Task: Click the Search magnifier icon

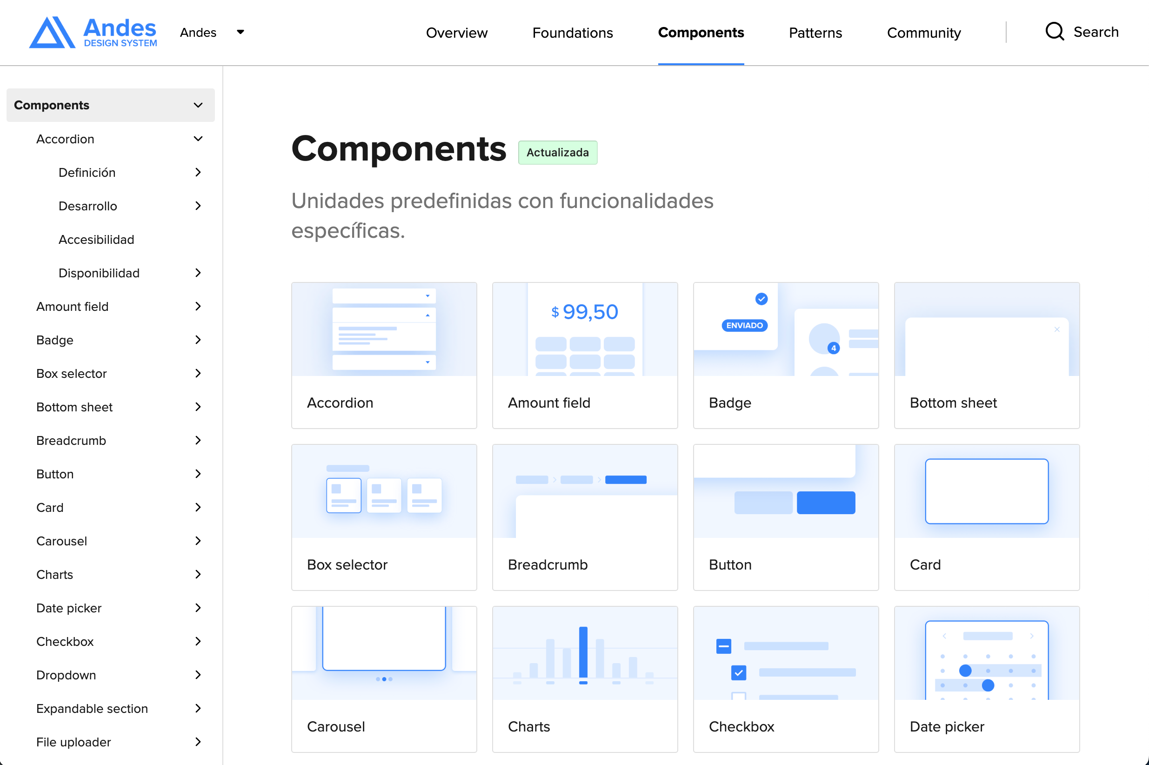Action: tap(1054, 32)
